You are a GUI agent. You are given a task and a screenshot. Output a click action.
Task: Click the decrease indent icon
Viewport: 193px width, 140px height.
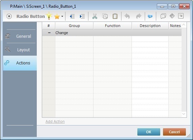pos(72,16)
